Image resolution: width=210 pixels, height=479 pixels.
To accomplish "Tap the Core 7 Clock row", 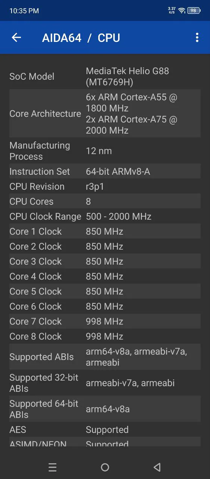I will coord(105,321).
